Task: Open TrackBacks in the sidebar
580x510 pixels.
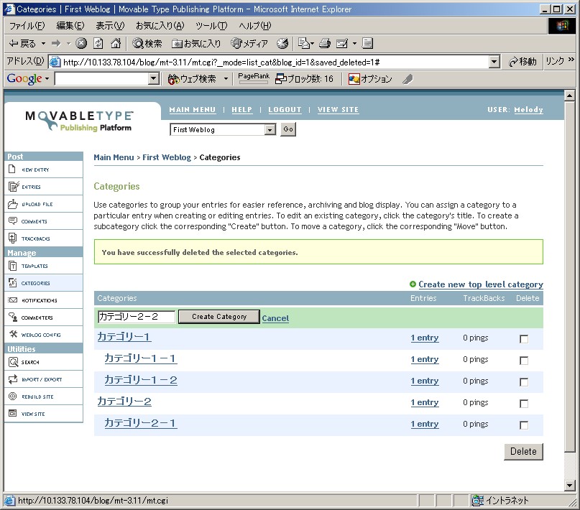Action: (x=43, y=238)
